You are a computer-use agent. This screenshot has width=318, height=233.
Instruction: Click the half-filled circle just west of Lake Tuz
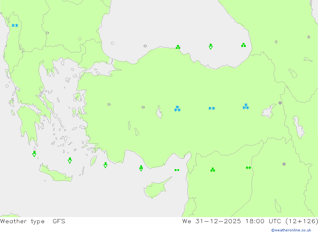tap(143, 107)
